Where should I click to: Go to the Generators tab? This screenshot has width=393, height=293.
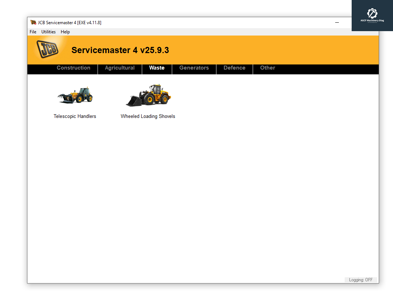pos(194,68)
